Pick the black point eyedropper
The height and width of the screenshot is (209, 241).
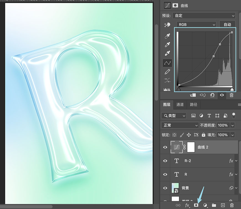[167, 36]
